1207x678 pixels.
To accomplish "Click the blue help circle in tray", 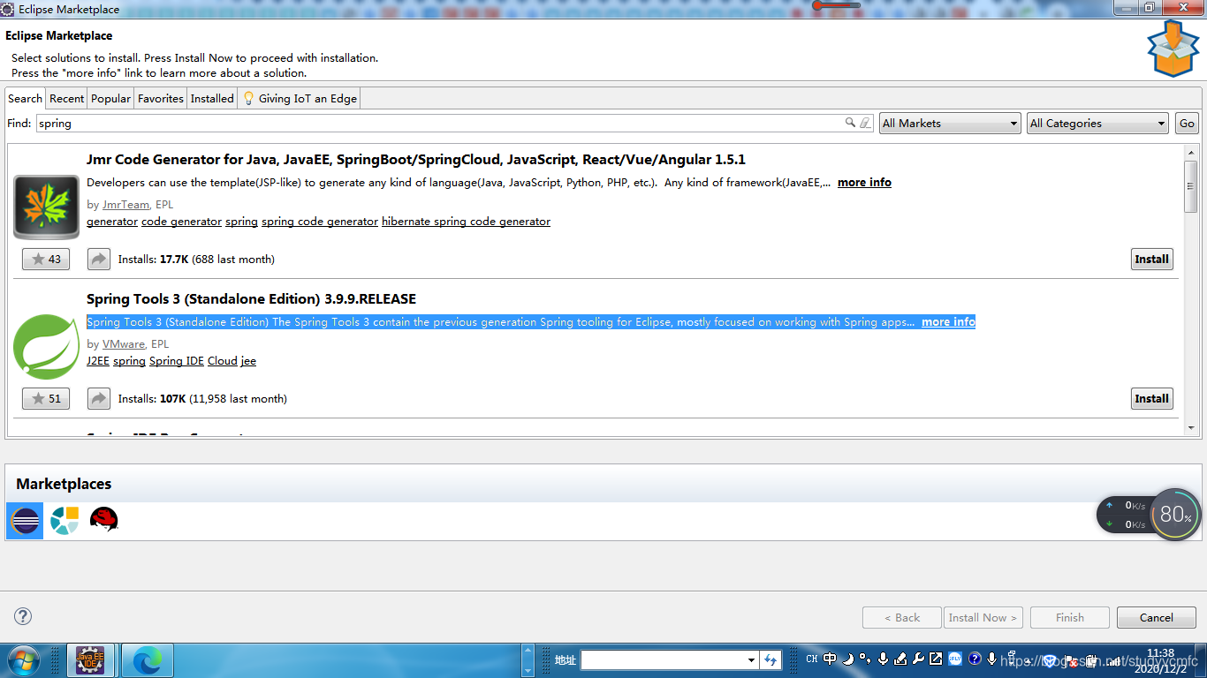I will click(x=975, y=659).
